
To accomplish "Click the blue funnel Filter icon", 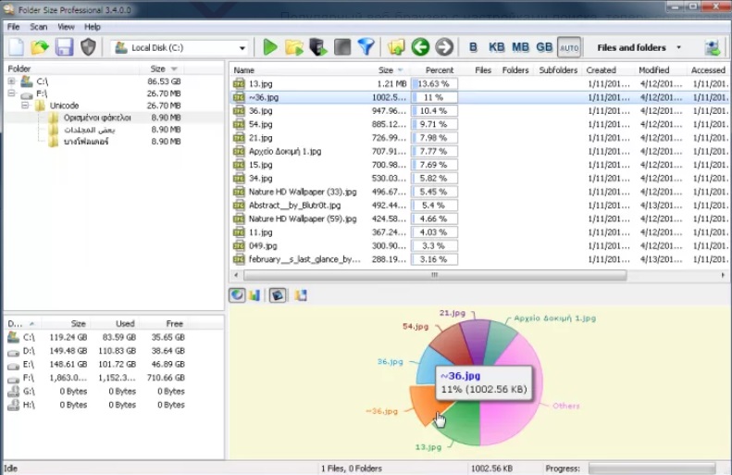I will [366, 47].
